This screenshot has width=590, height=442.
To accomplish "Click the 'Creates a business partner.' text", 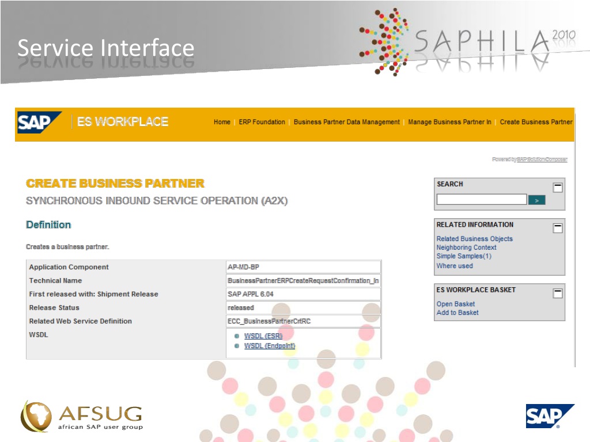I will 68,247.
